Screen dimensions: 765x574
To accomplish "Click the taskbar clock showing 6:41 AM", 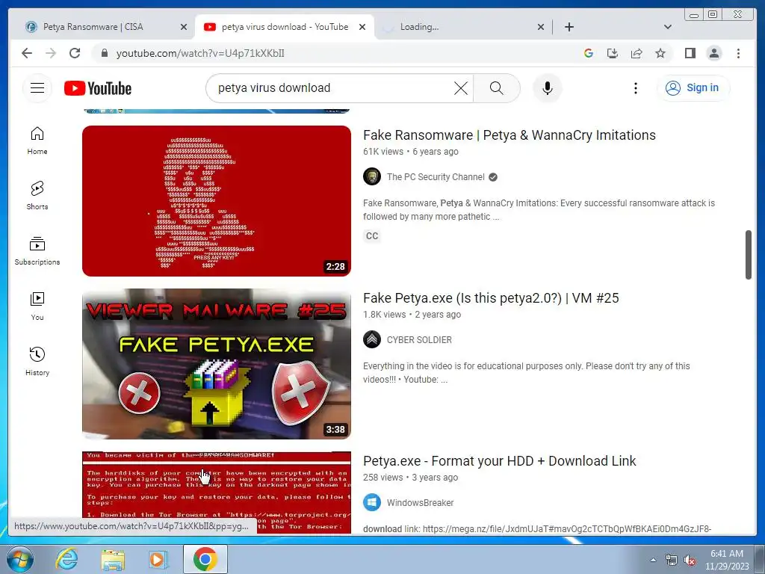I will 727,559.
